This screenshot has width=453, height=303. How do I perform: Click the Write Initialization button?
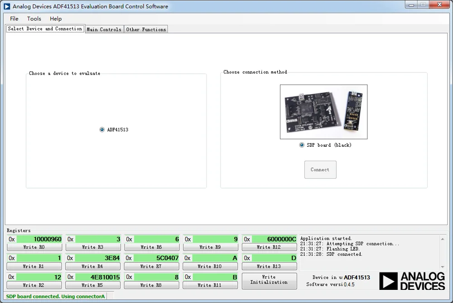pos(269,281)
